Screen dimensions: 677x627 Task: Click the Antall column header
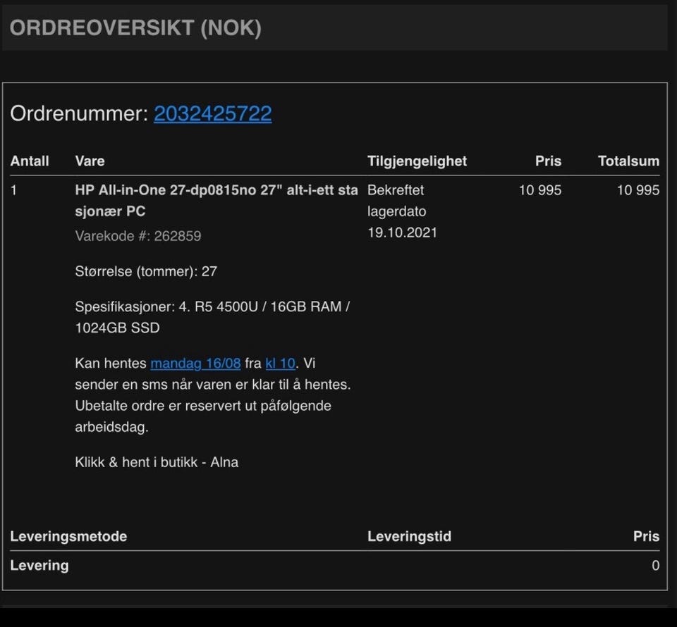click(x=30, y=161)
